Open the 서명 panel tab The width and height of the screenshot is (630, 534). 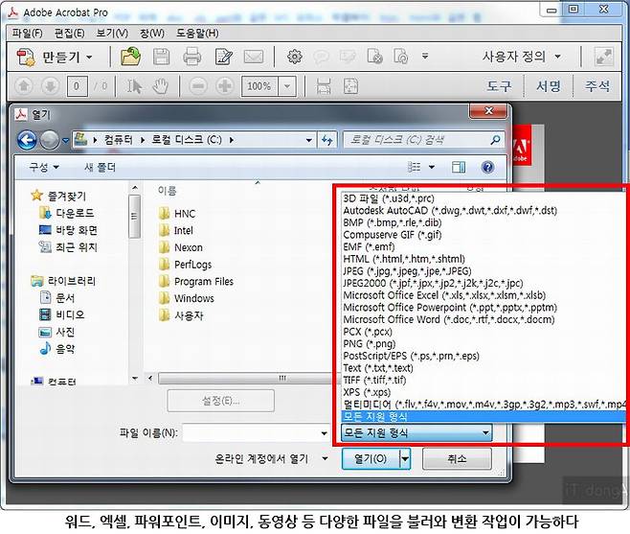(x=548, y=86)
